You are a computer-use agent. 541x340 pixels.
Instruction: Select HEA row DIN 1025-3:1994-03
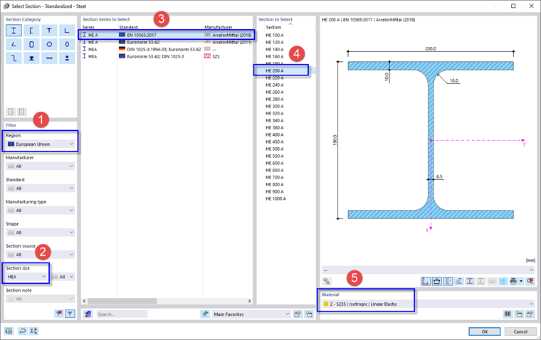click(167, 49)
